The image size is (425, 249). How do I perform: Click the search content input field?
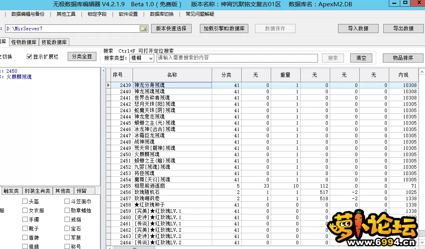[x=237, y=58]
